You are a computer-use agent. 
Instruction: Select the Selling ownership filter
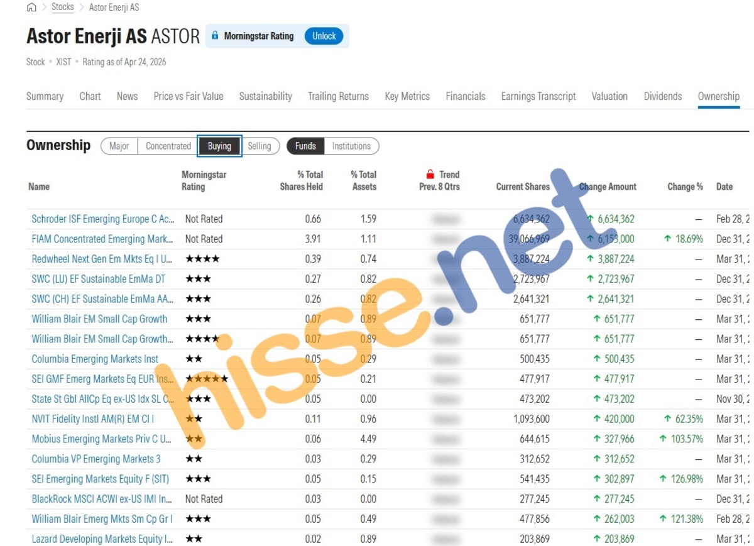(260, 146)
